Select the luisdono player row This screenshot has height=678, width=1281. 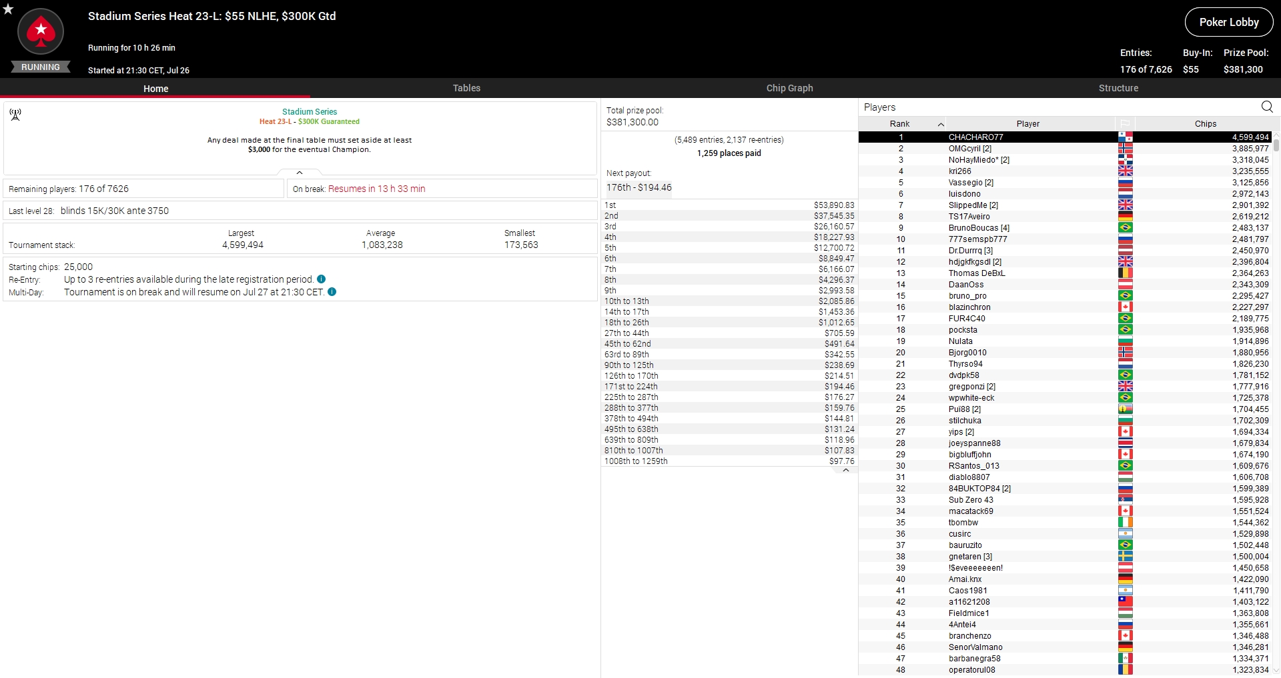pyautogui.click(x=1065, y=194)
